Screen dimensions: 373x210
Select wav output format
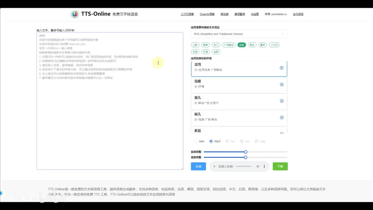point(196,141)
